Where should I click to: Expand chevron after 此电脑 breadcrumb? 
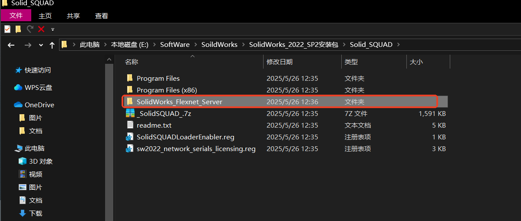[x=106, y=44]
